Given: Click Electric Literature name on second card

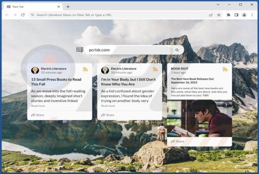Looking at the screenshot, I should (x=123, y=68).
